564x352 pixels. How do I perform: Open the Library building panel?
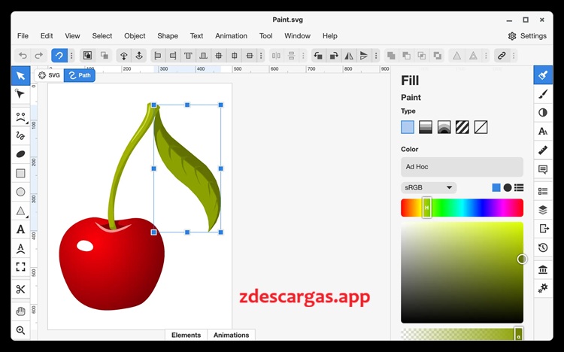point(543,269)
